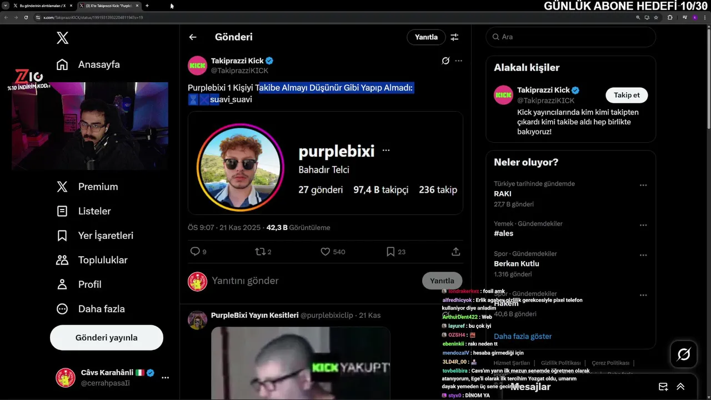Image resolution: width=711 pixels, height=400 pixels.
Task: Click the Grok icon on Takipazzi Kick's post
Action: pos(445,61)
